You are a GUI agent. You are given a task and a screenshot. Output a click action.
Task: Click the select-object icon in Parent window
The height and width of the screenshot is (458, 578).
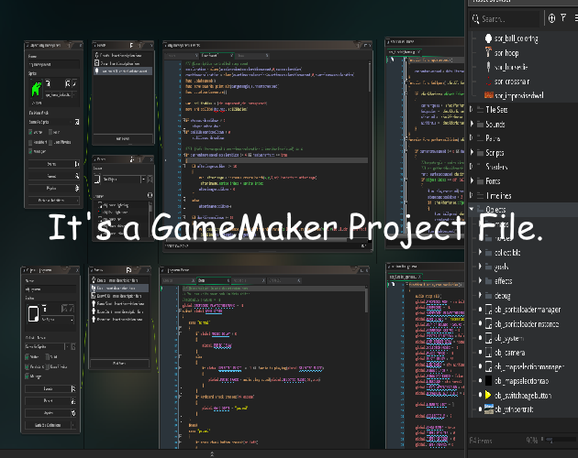coord(97,180)
